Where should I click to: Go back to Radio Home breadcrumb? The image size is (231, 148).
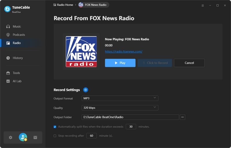(63, 5)
